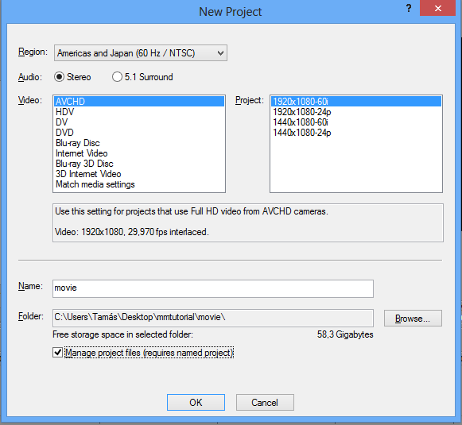Choose 5.1 Surround audio

tap(117, 77)
